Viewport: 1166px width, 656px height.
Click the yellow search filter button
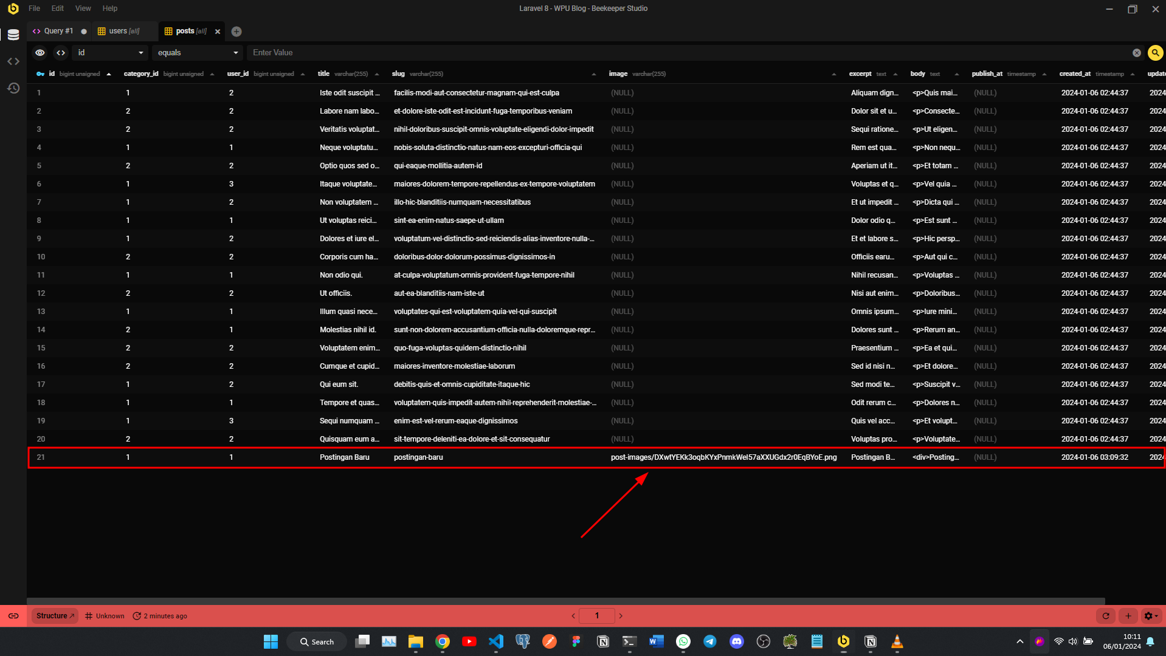tap(1155, 53)
